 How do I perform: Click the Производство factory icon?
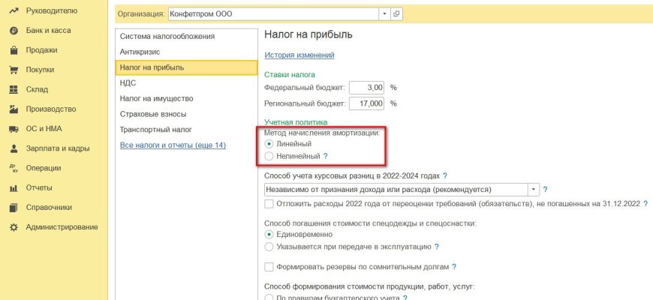click(13, 109)
